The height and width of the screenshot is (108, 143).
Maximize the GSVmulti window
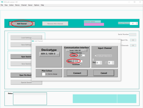pos(134,2)
